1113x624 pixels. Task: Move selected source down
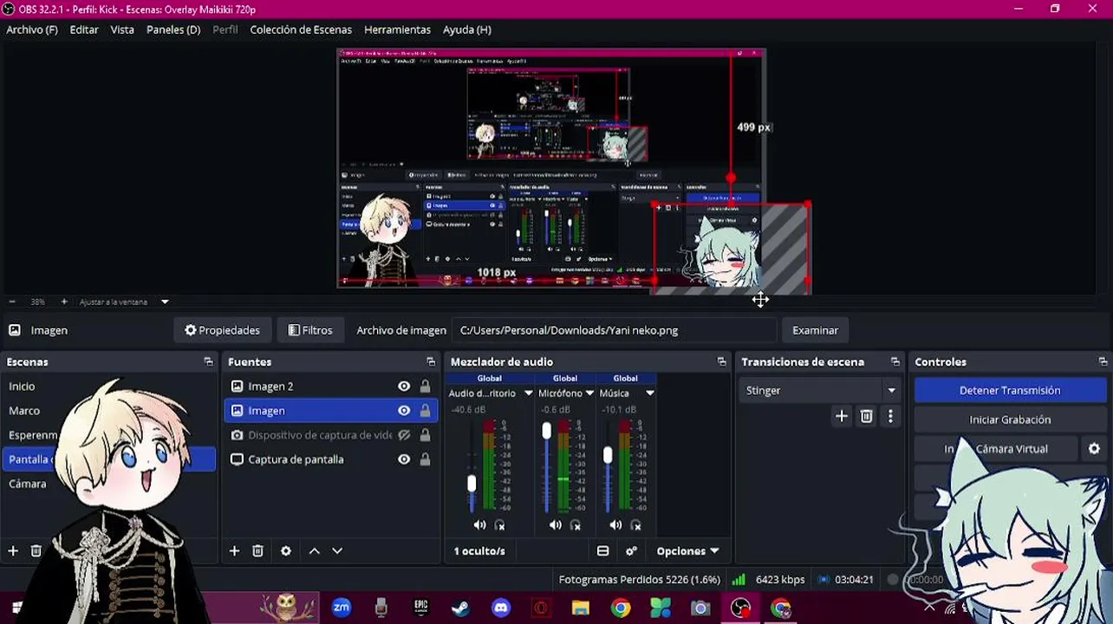[337, 551]
